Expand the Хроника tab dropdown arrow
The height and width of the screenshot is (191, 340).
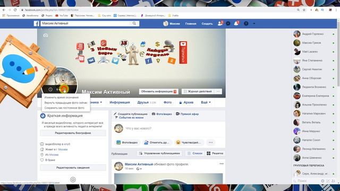tap(101, 102)
